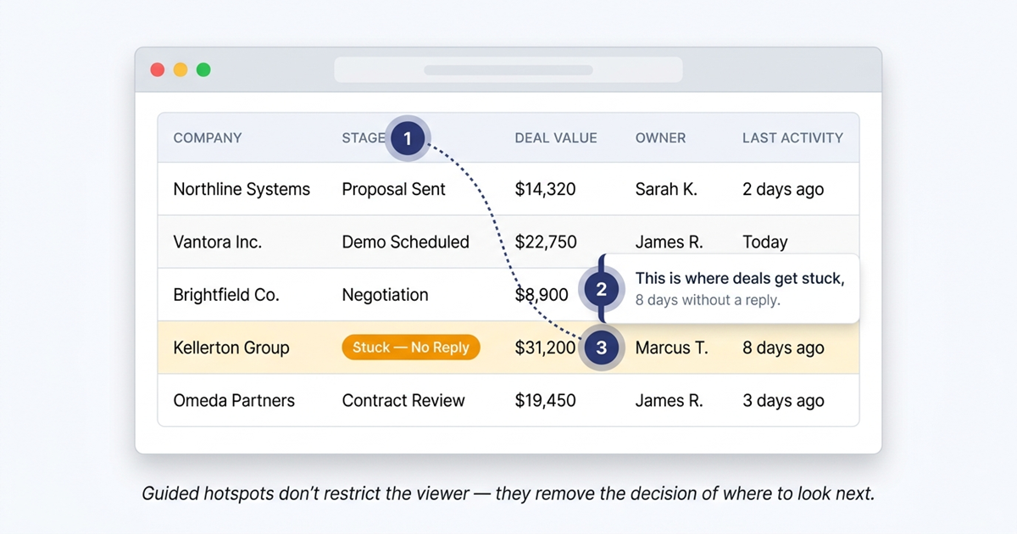Select numbered hotspot marker 2
The width and height of the screenshot is (1017, 534).
tap(602, 288)
